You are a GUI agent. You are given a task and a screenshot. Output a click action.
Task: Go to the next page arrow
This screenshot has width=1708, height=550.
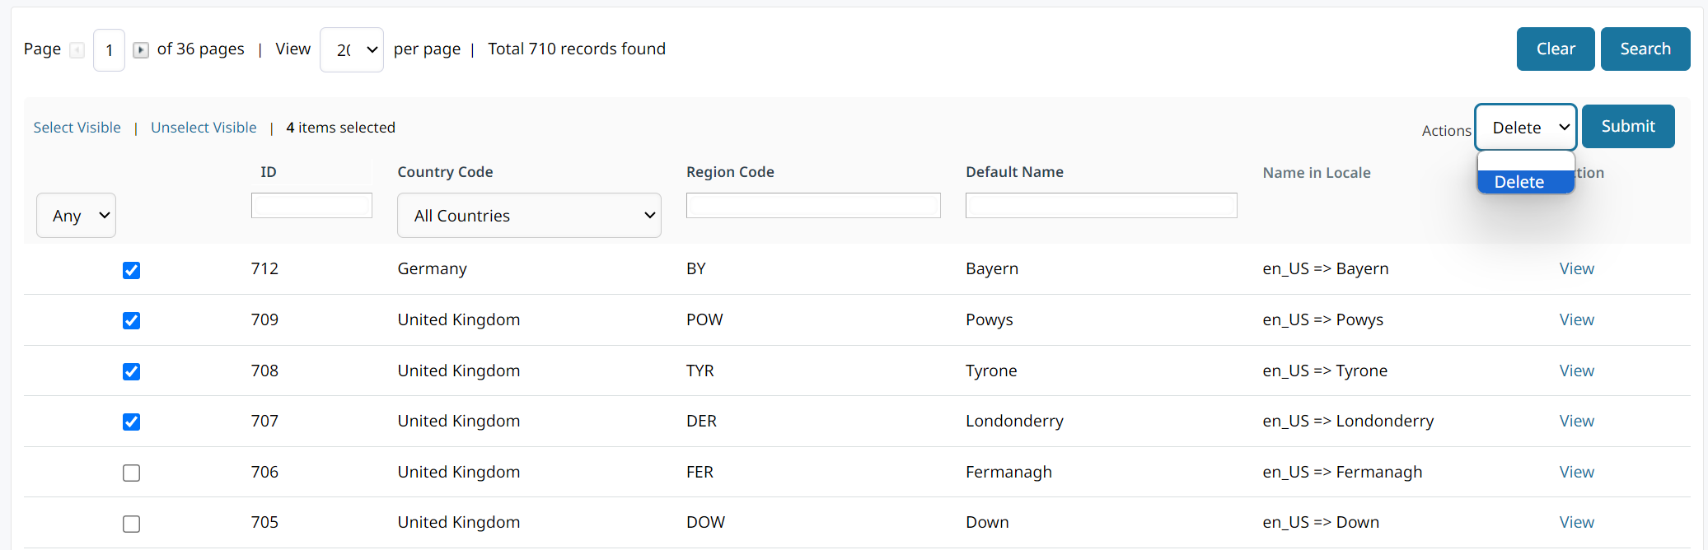point(141,50)
